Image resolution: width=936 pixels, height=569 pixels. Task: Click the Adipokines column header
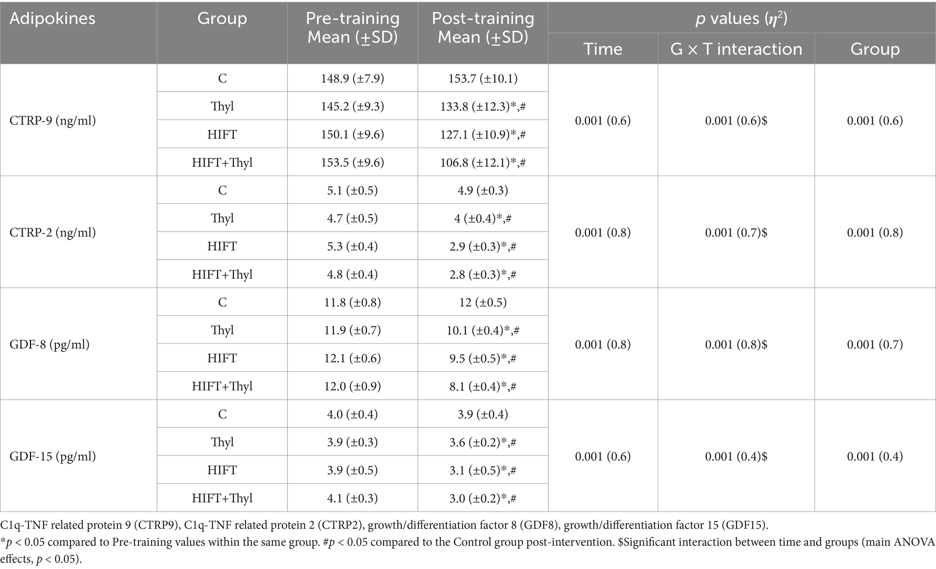(53, 19)
